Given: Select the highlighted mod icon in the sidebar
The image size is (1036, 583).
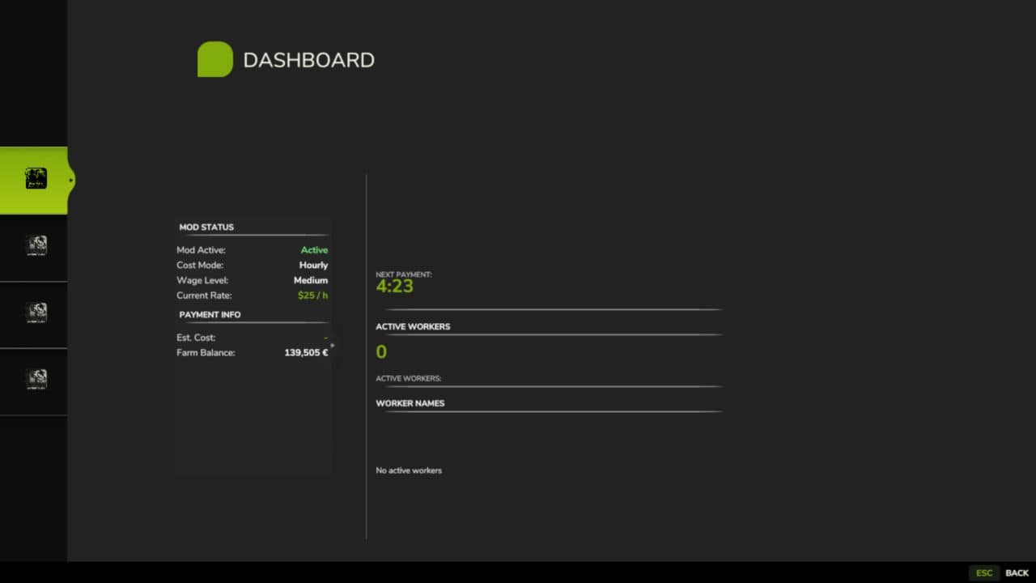Looking at the screenshot, I should 36,178.
